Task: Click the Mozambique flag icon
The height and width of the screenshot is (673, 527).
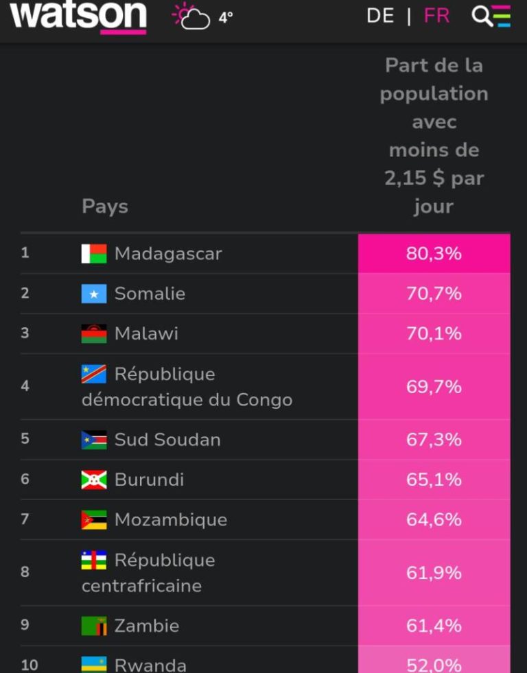Action: coord(94,519)
